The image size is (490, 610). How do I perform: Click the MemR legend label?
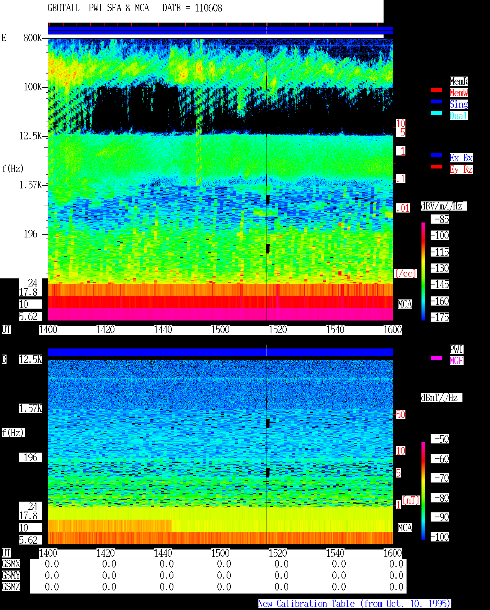[459, 81]
